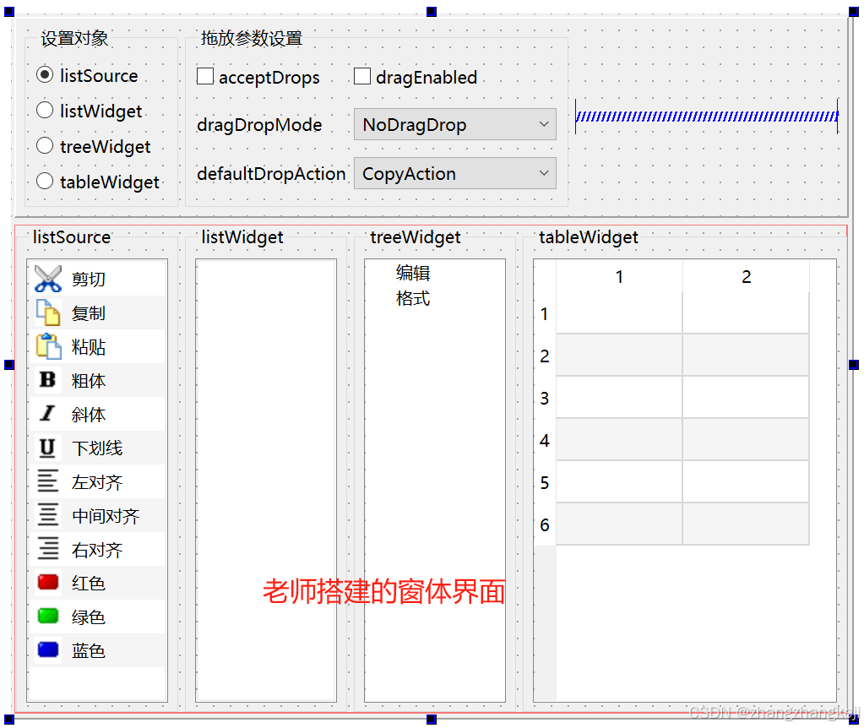Click the blue swatch icon beside 蓝色

click(x=48, y=649)
